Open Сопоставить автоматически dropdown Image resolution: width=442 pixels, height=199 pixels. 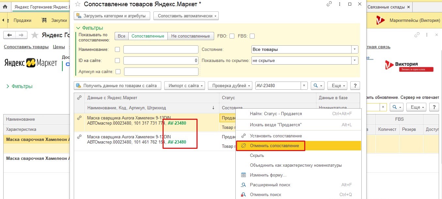186,16
